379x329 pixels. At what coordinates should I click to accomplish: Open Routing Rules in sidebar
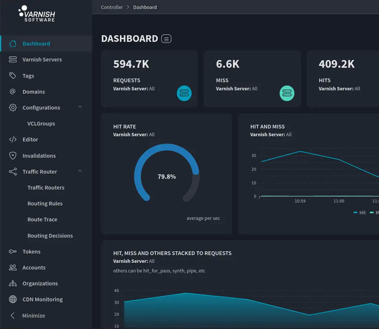45,203
